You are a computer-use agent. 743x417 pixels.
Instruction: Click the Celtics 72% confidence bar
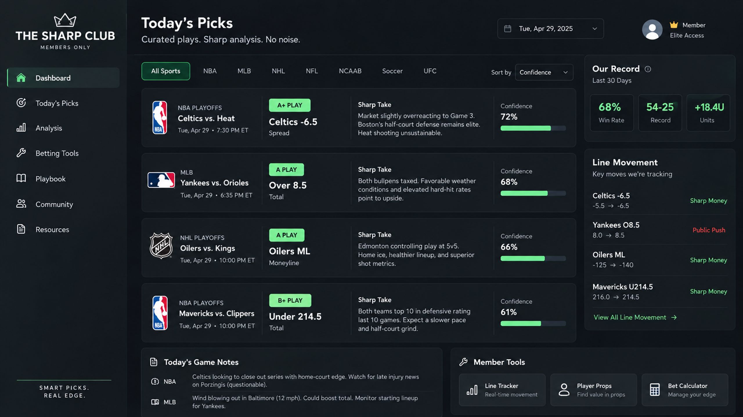coord(533,128)
